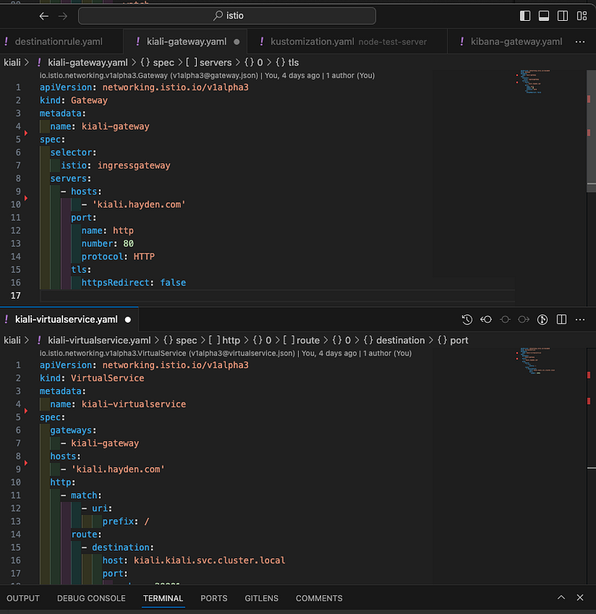The width and height of the screenshot is (596, 614).
Task: Click the 'prefix' key in the virtualservice editor
Action: click(118, 522)
